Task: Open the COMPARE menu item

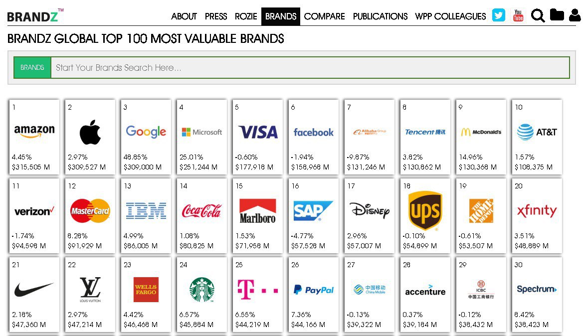Action: click(x=324, y=16)
